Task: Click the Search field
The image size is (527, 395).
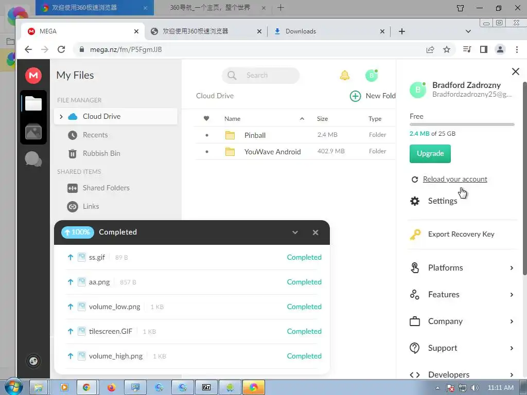Action: (x=260, y=75)
